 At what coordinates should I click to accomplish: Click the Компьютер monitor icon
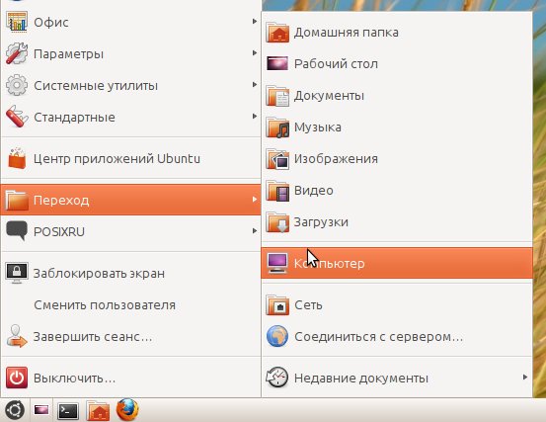(x=277, y=263)
